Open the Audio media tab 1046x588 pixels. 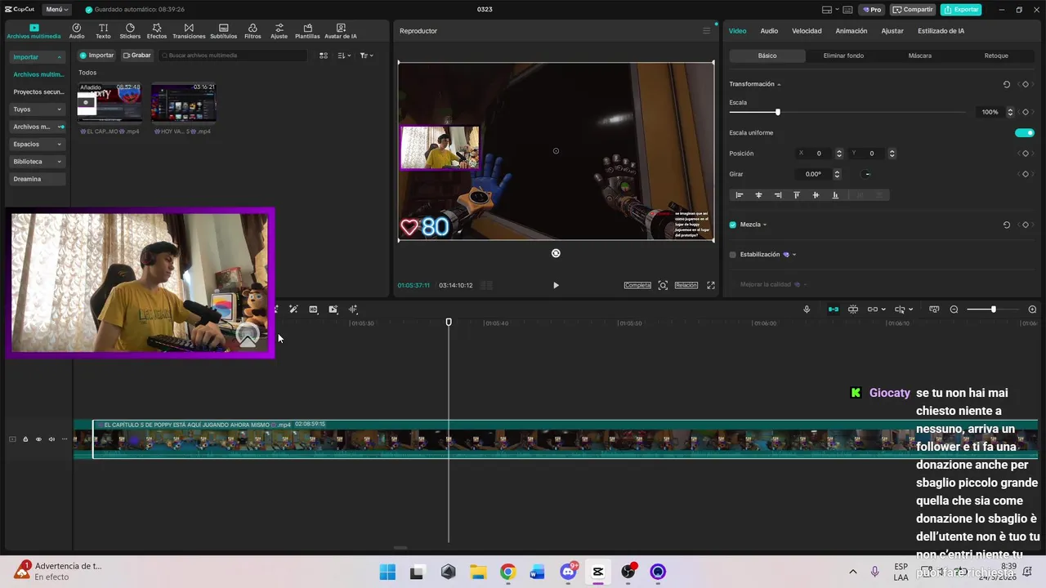tap(77, 31)
